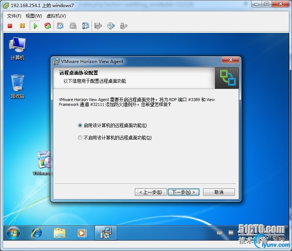This screenshot has width=292, height=251.
Task: Close the windows7 console window
Action: [x=281, y=4]
